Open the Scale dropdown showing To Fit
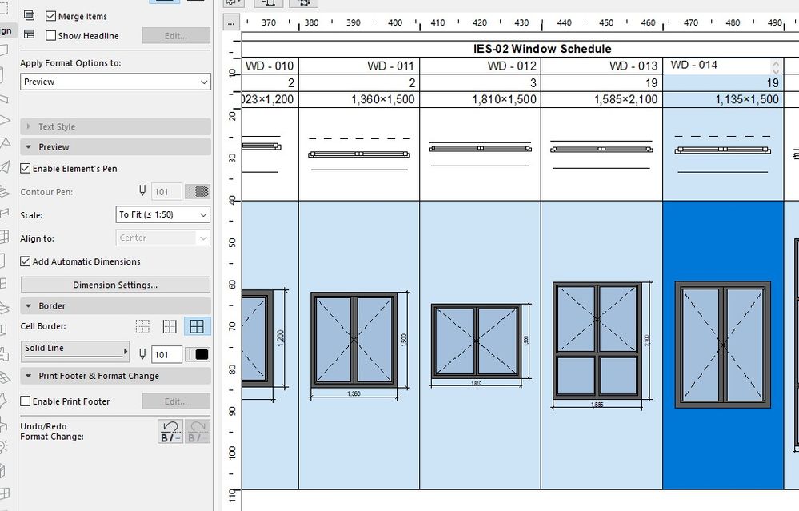Image resolution: width=799 pixels, height=511 pixels. (x=162, y=214)
